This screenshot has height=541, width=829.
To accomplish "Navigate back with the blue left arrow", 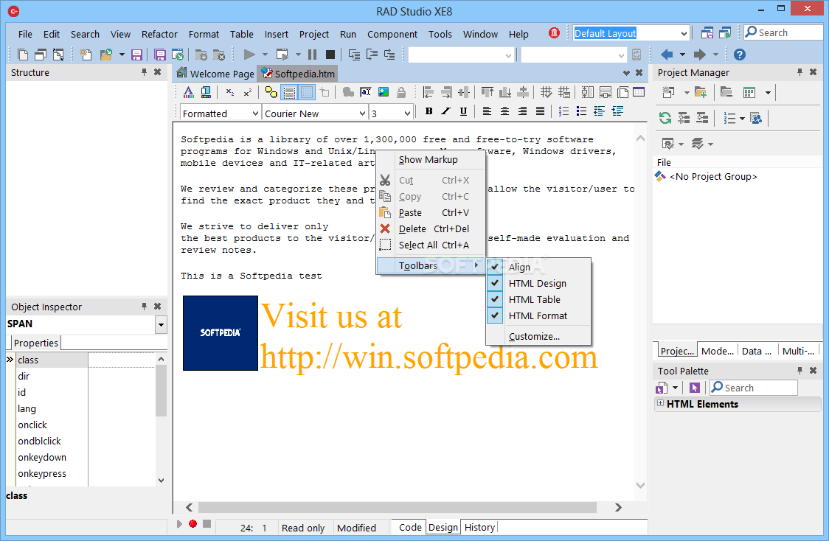I will point(667,55).
